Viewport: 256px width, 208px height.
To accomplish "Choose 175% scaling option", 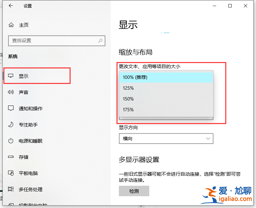I will pyautogui.click(x=166, y=110).
